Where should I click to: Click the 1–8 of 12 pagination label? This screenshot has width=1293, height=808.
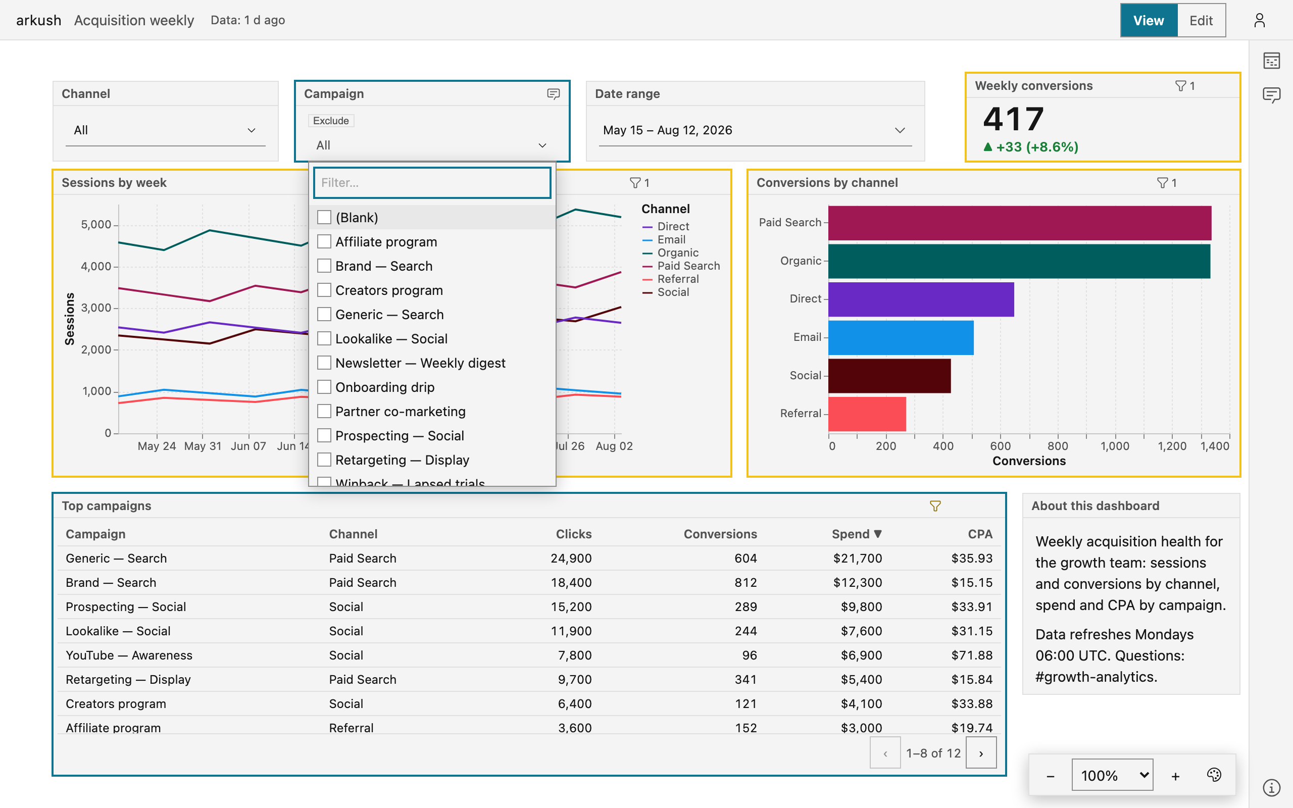933,753
